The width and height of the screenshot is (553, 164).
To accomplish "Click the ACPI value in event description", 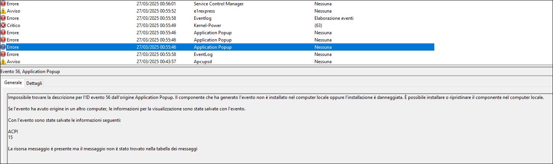I will coord(13,131).
